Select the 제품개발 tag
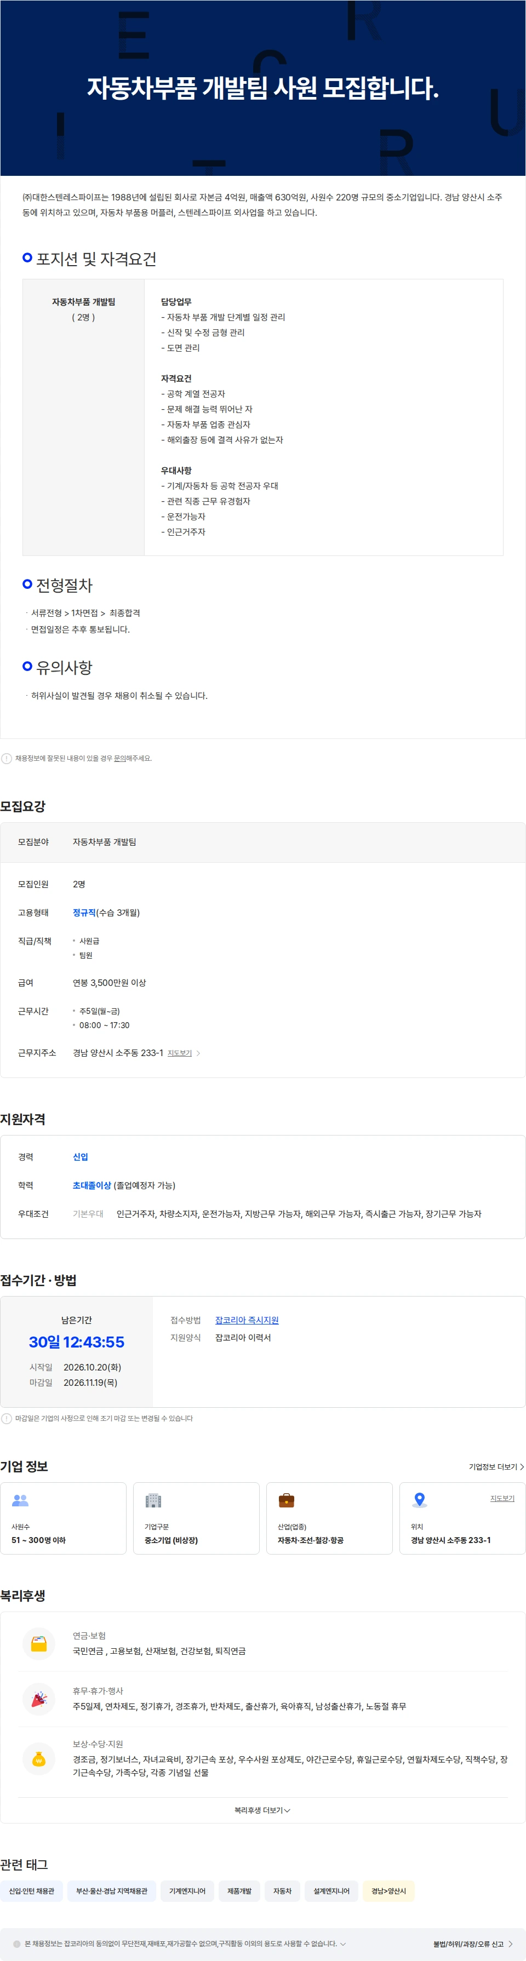Viewport: 526px width, 1961px height. (x=239, y=1890)
